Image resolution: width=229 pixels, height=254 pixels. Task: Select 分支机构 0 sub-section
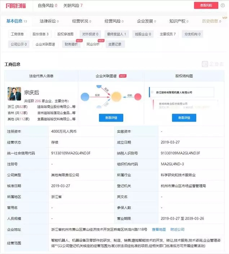193,34
